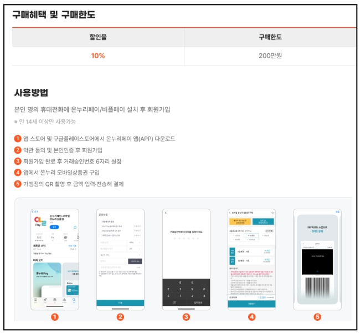Open the QR/barcode scan phone screenshot
The image size is (360, 333).
[317, 259]
